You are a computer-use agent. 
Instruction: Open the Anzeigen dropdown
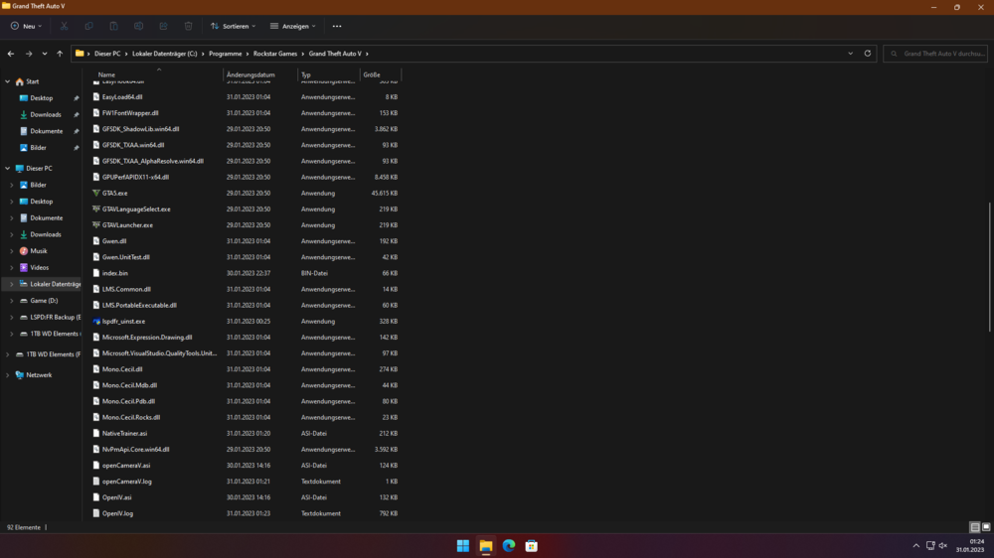(293, 26)
